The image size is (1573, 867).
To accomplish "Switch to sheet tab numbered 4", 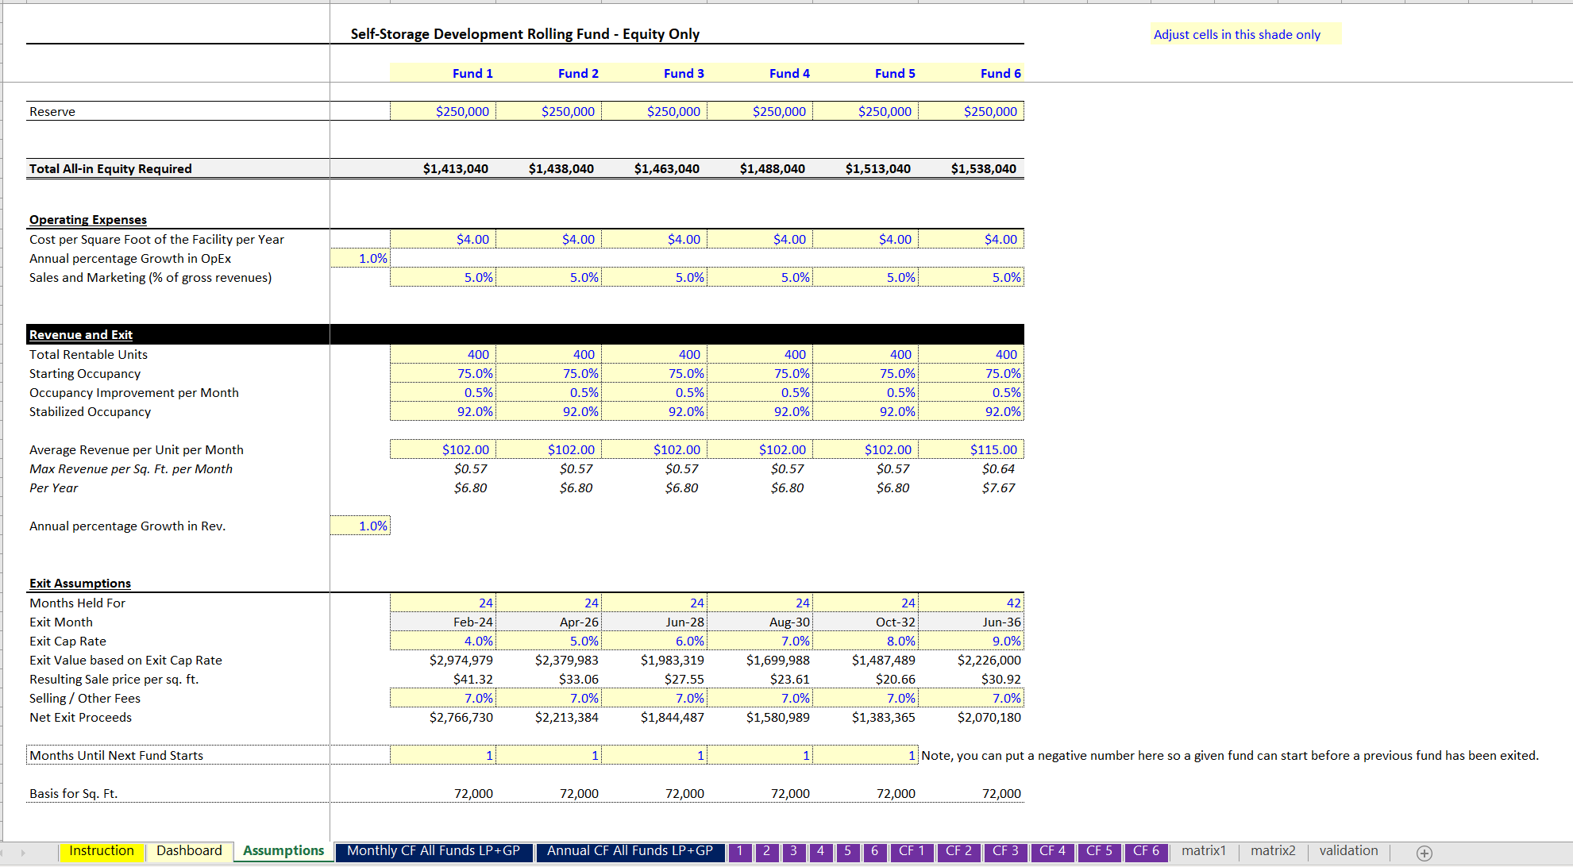I will pyautogui.click(x=820, y=851).
